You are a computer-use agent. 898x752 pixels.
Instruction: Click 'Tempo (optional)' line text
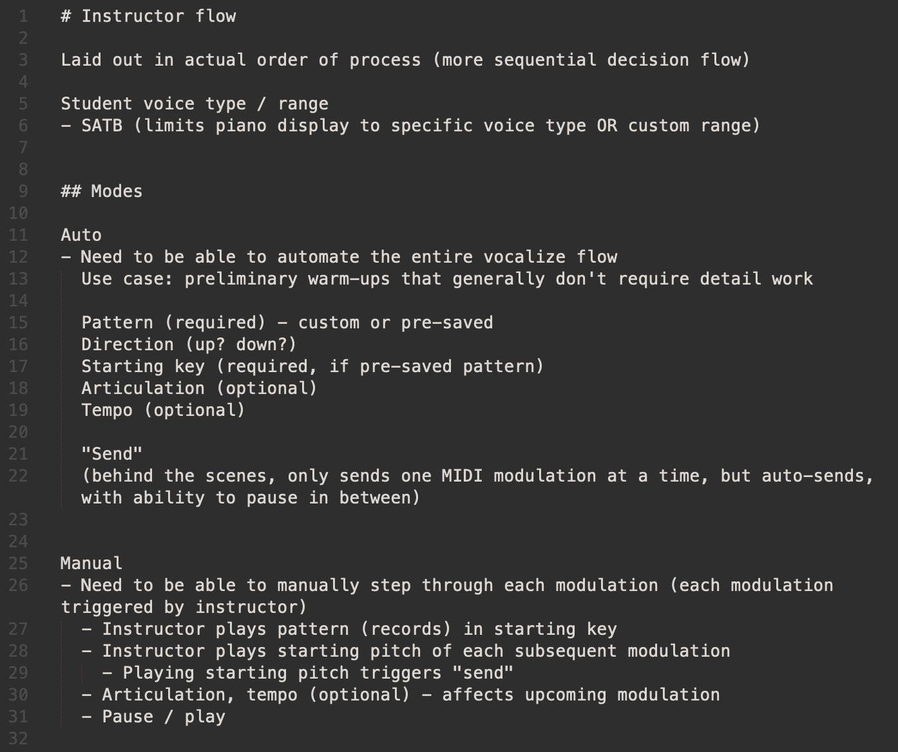[x=164, y=410]
